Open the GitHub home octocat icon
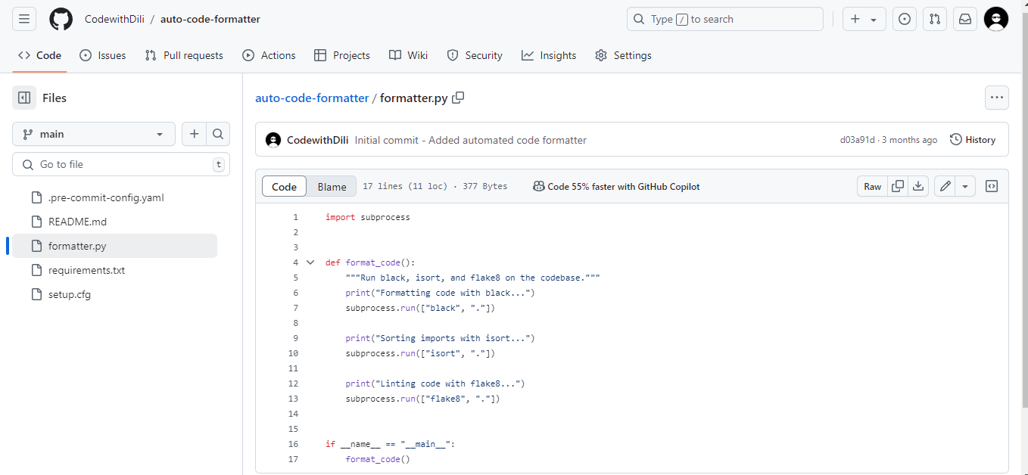Screen dimensions: 1028x475 (x=61, y=19)
